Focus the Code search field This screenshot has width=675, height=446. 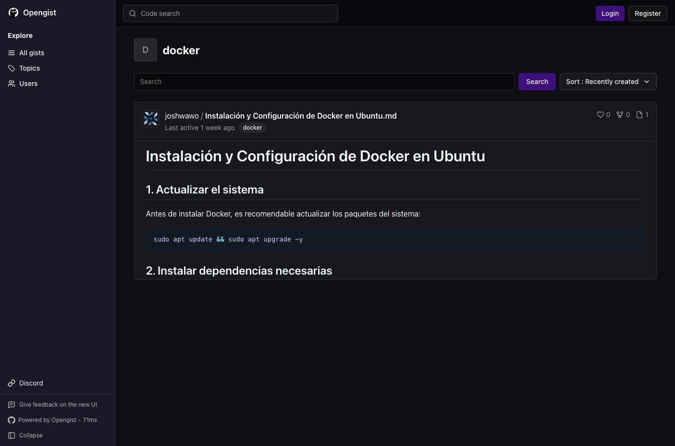(x=231, y=13)
